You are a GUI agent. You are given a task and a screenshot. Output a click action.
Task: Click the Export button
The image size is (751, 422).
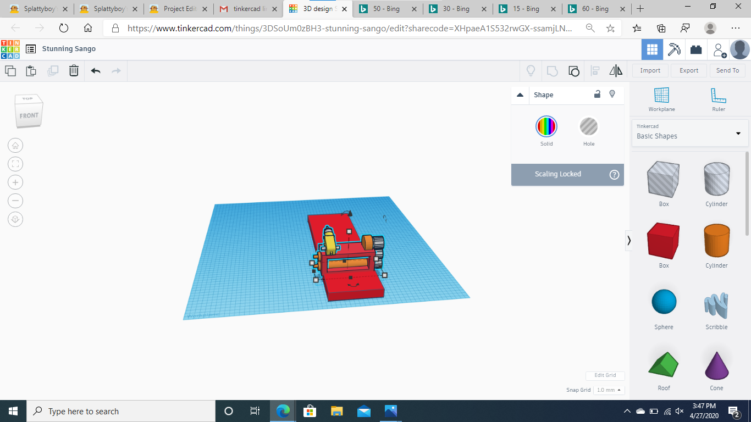coord(689,70)
